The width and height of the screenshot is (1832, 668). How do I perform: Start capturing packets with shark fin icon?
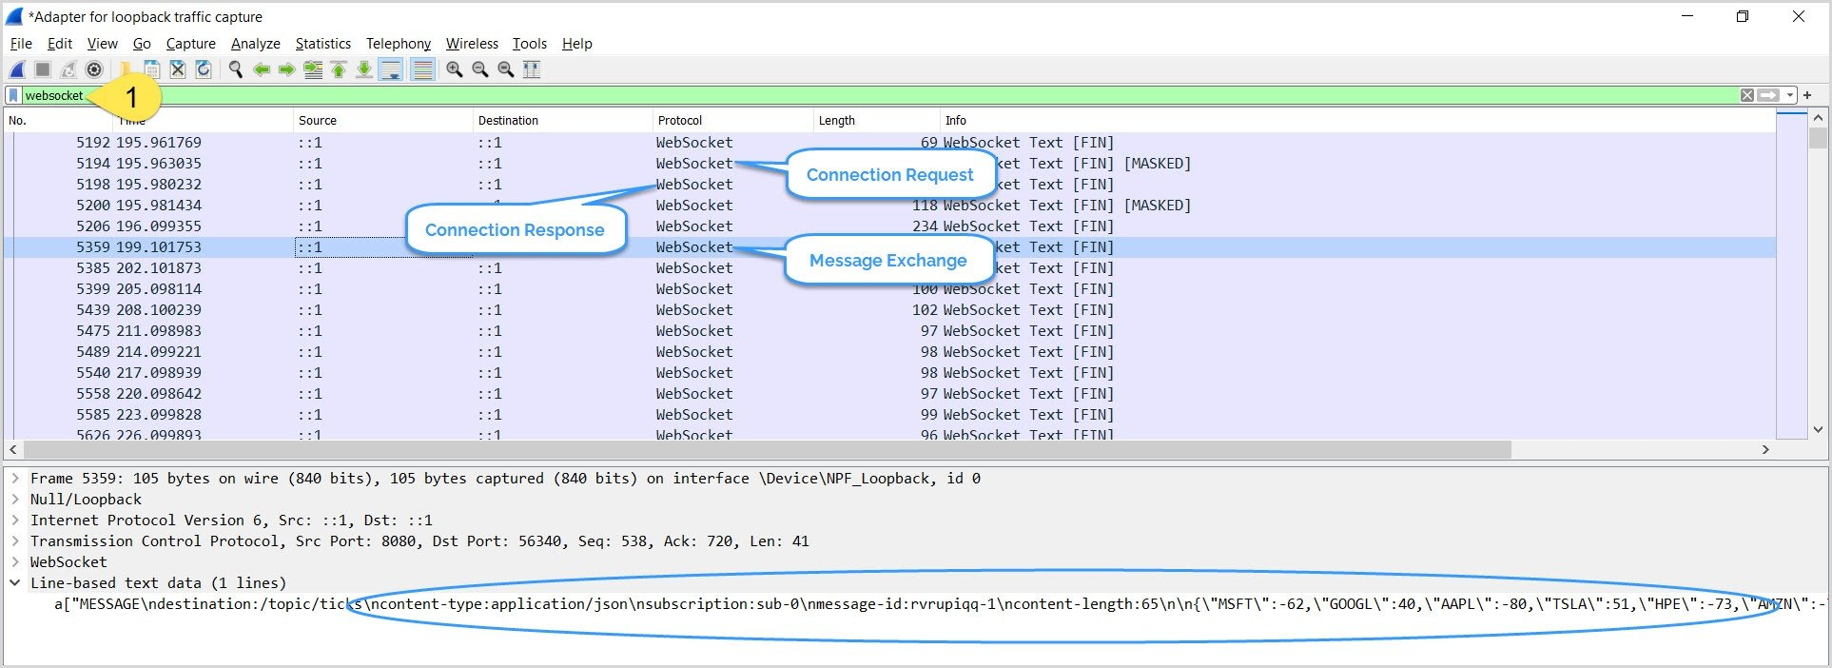[x=17, y=69]
